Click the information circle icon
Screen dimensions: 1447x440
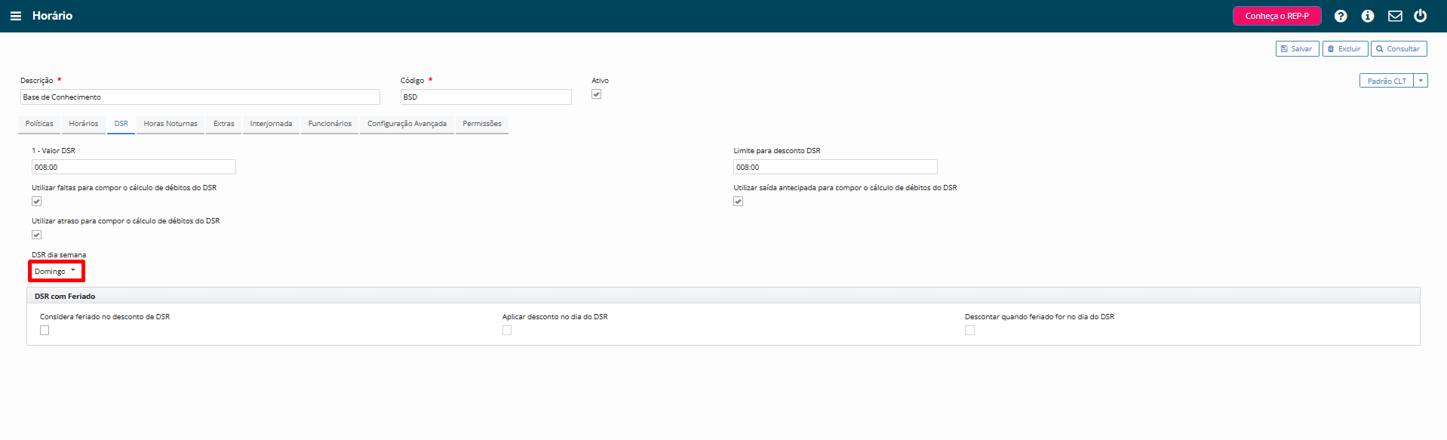pos(1368,16)
